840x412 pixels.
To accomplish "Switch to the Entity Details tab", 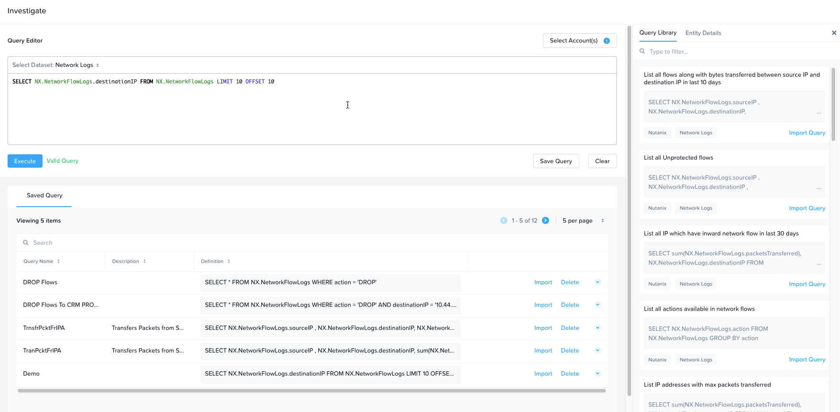I will tap(703, 33).
